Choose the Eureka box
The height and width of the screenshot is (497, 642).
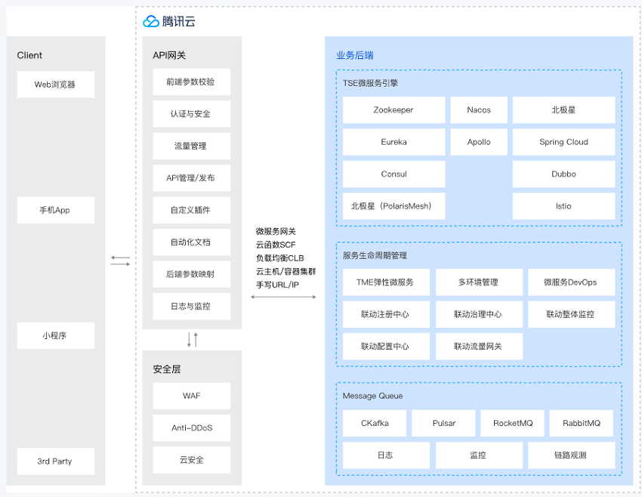pos(394,142)
